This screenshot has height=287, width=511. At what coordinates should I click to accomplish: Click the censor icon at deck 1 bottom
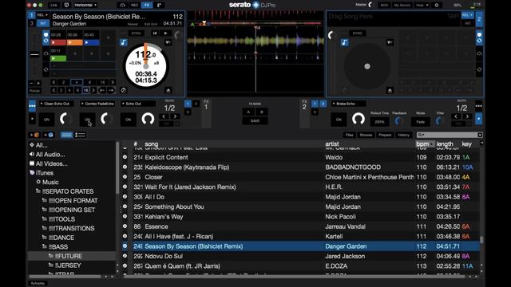point(124,90)
